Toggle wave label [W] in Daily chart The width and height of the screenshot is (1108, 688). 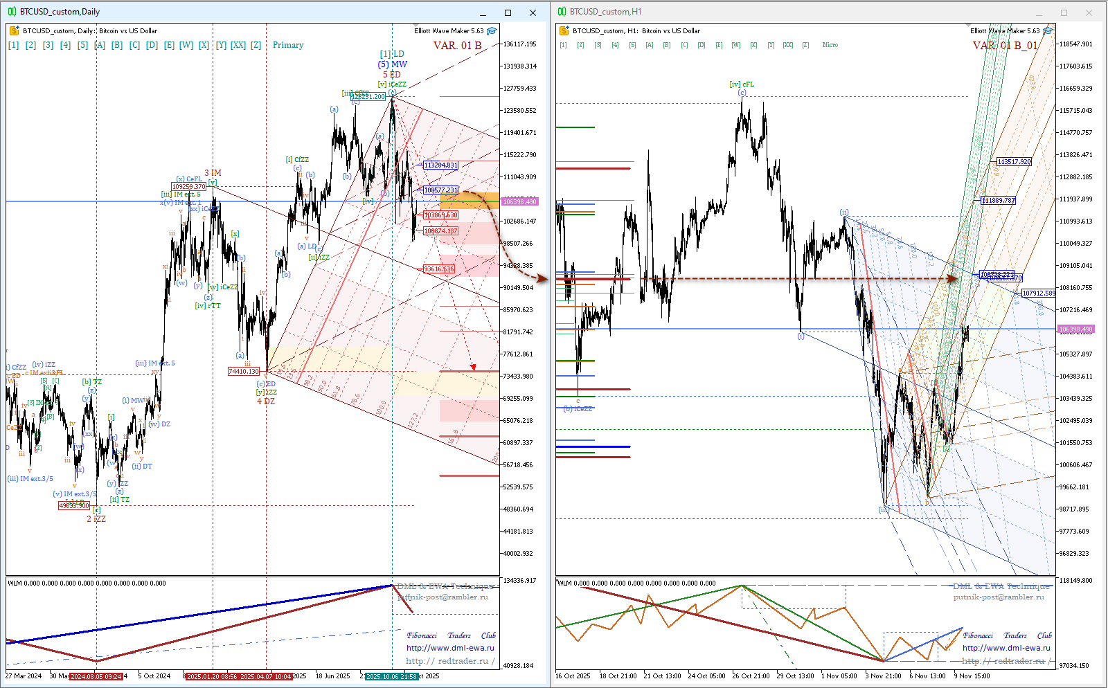pos(186,45)
